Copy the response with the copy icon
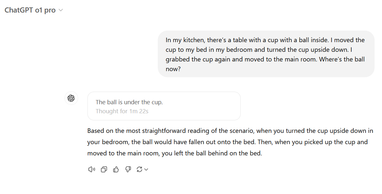The image size is (382, 194). coord(104,170)
